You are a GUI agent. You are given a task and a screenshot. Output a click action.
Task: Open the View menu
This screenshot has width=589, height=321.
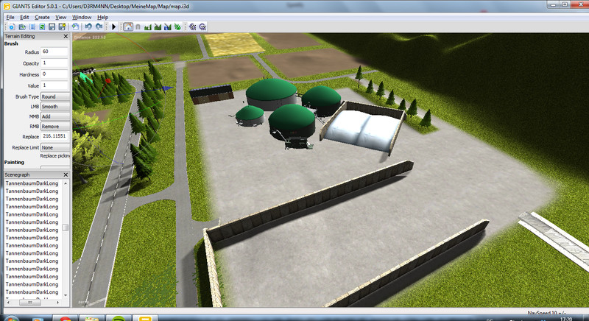click(61, 17)
